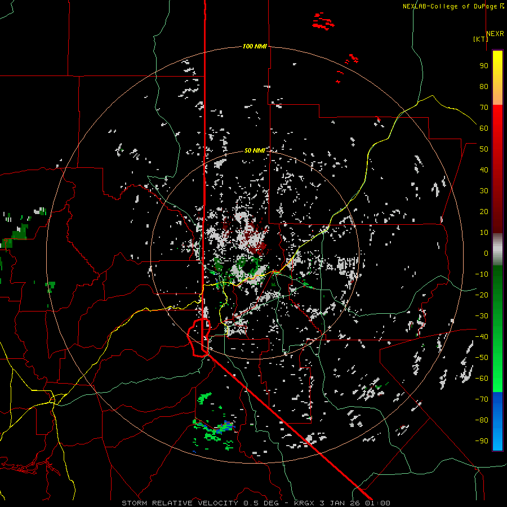Click the dark blue segment of the color bar
The height and width of the screenshot is (507, 507).
click(x=497, y=403)
